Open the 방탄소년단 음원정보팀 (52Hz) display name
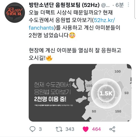 64,5
